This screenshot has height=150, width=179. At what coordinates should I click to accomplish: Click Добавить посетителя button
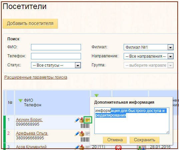[x=30, y=24]
